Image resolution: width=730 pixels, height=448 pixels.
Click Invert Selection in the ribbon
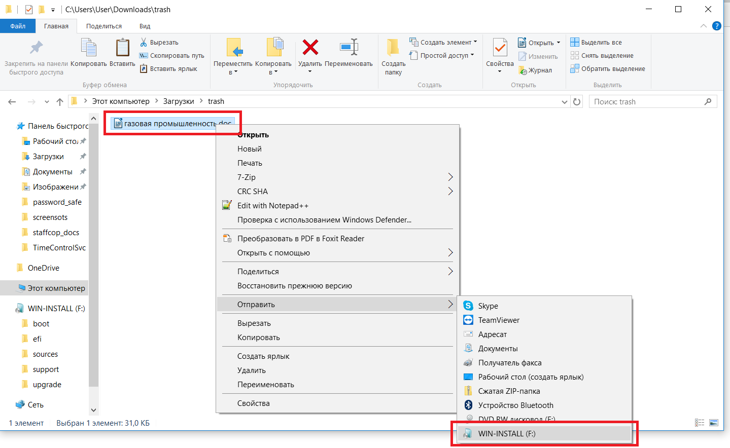(x=612, y=69)
